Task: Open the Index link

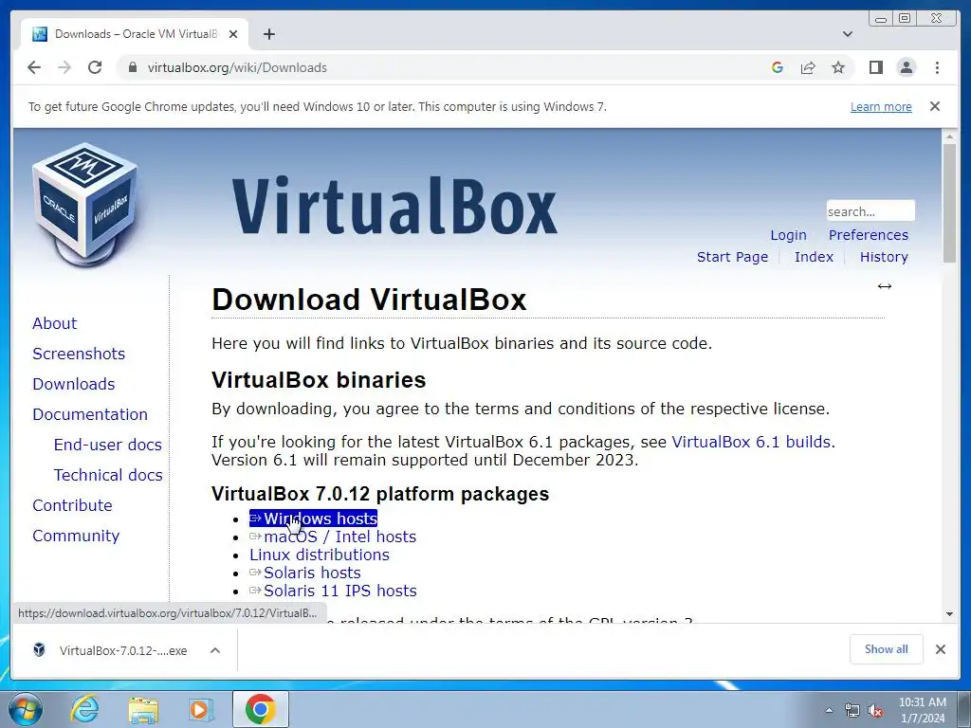Action: [814, 257]
